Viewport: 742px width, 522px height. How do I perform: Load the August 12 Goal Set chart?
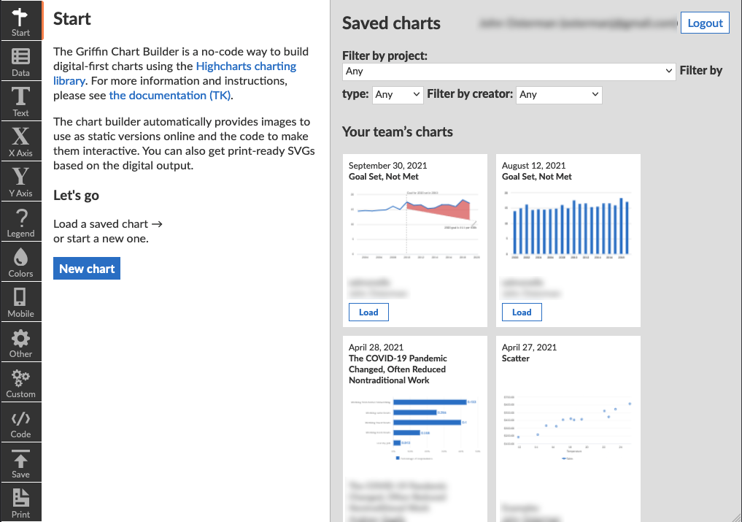pyautogui.click(x=521, y=312)
